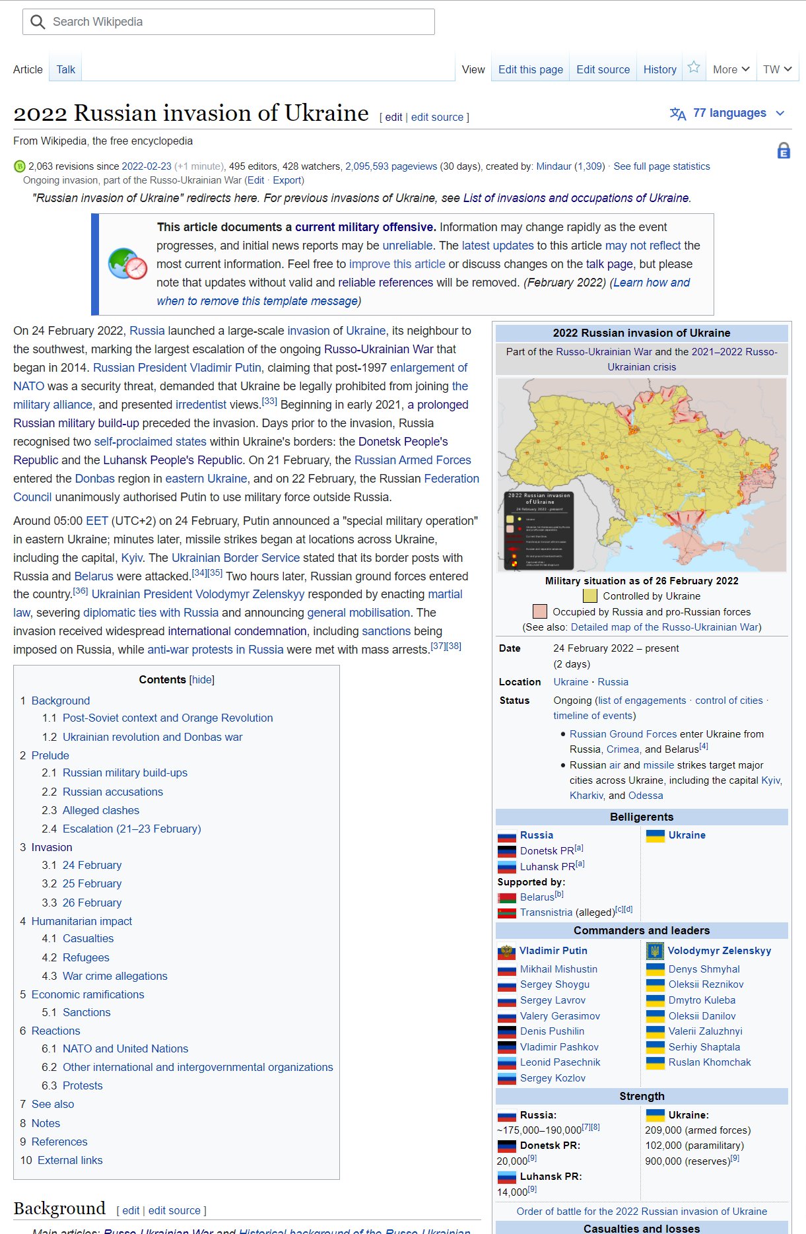Open Oleksii Reznikov article link
This screenshot has width=806, height=1234.
(706, 984)
